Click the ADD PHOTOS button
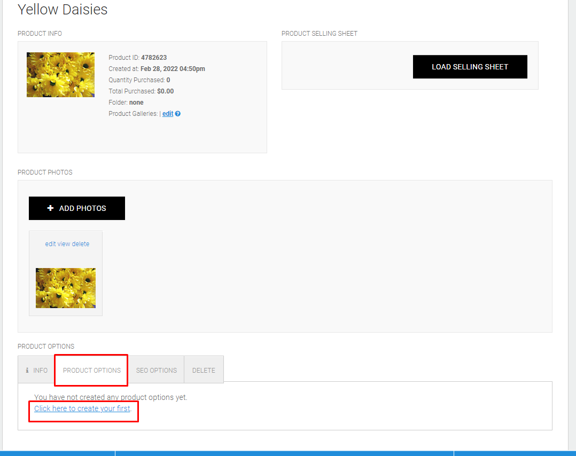 77,208
